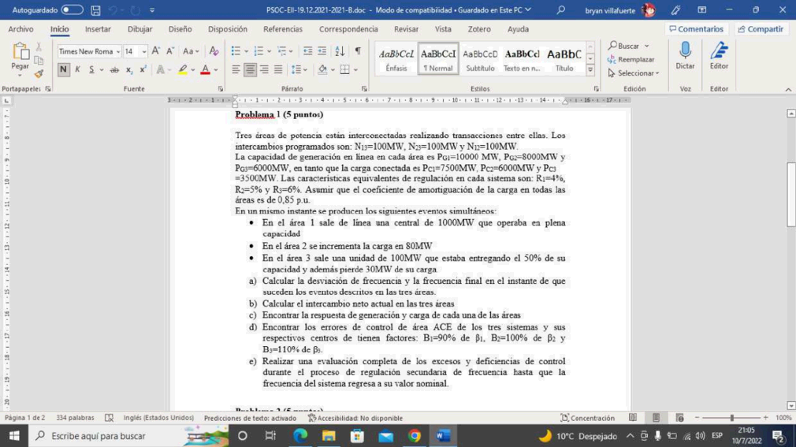Click the Buscar search button

(628, 46)
